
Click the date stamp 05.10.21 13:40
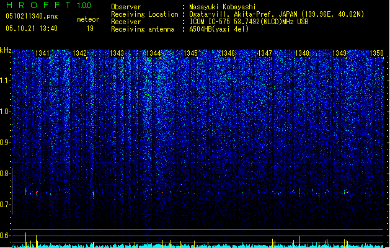[32, 29]
